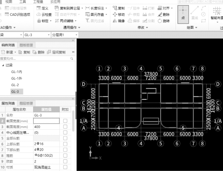
Task: Open the GL-3 component dropdown
Action: click(x=49, y=35)
